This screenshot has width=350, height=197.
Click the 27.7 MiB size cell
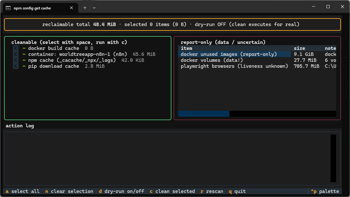[305, 60]
